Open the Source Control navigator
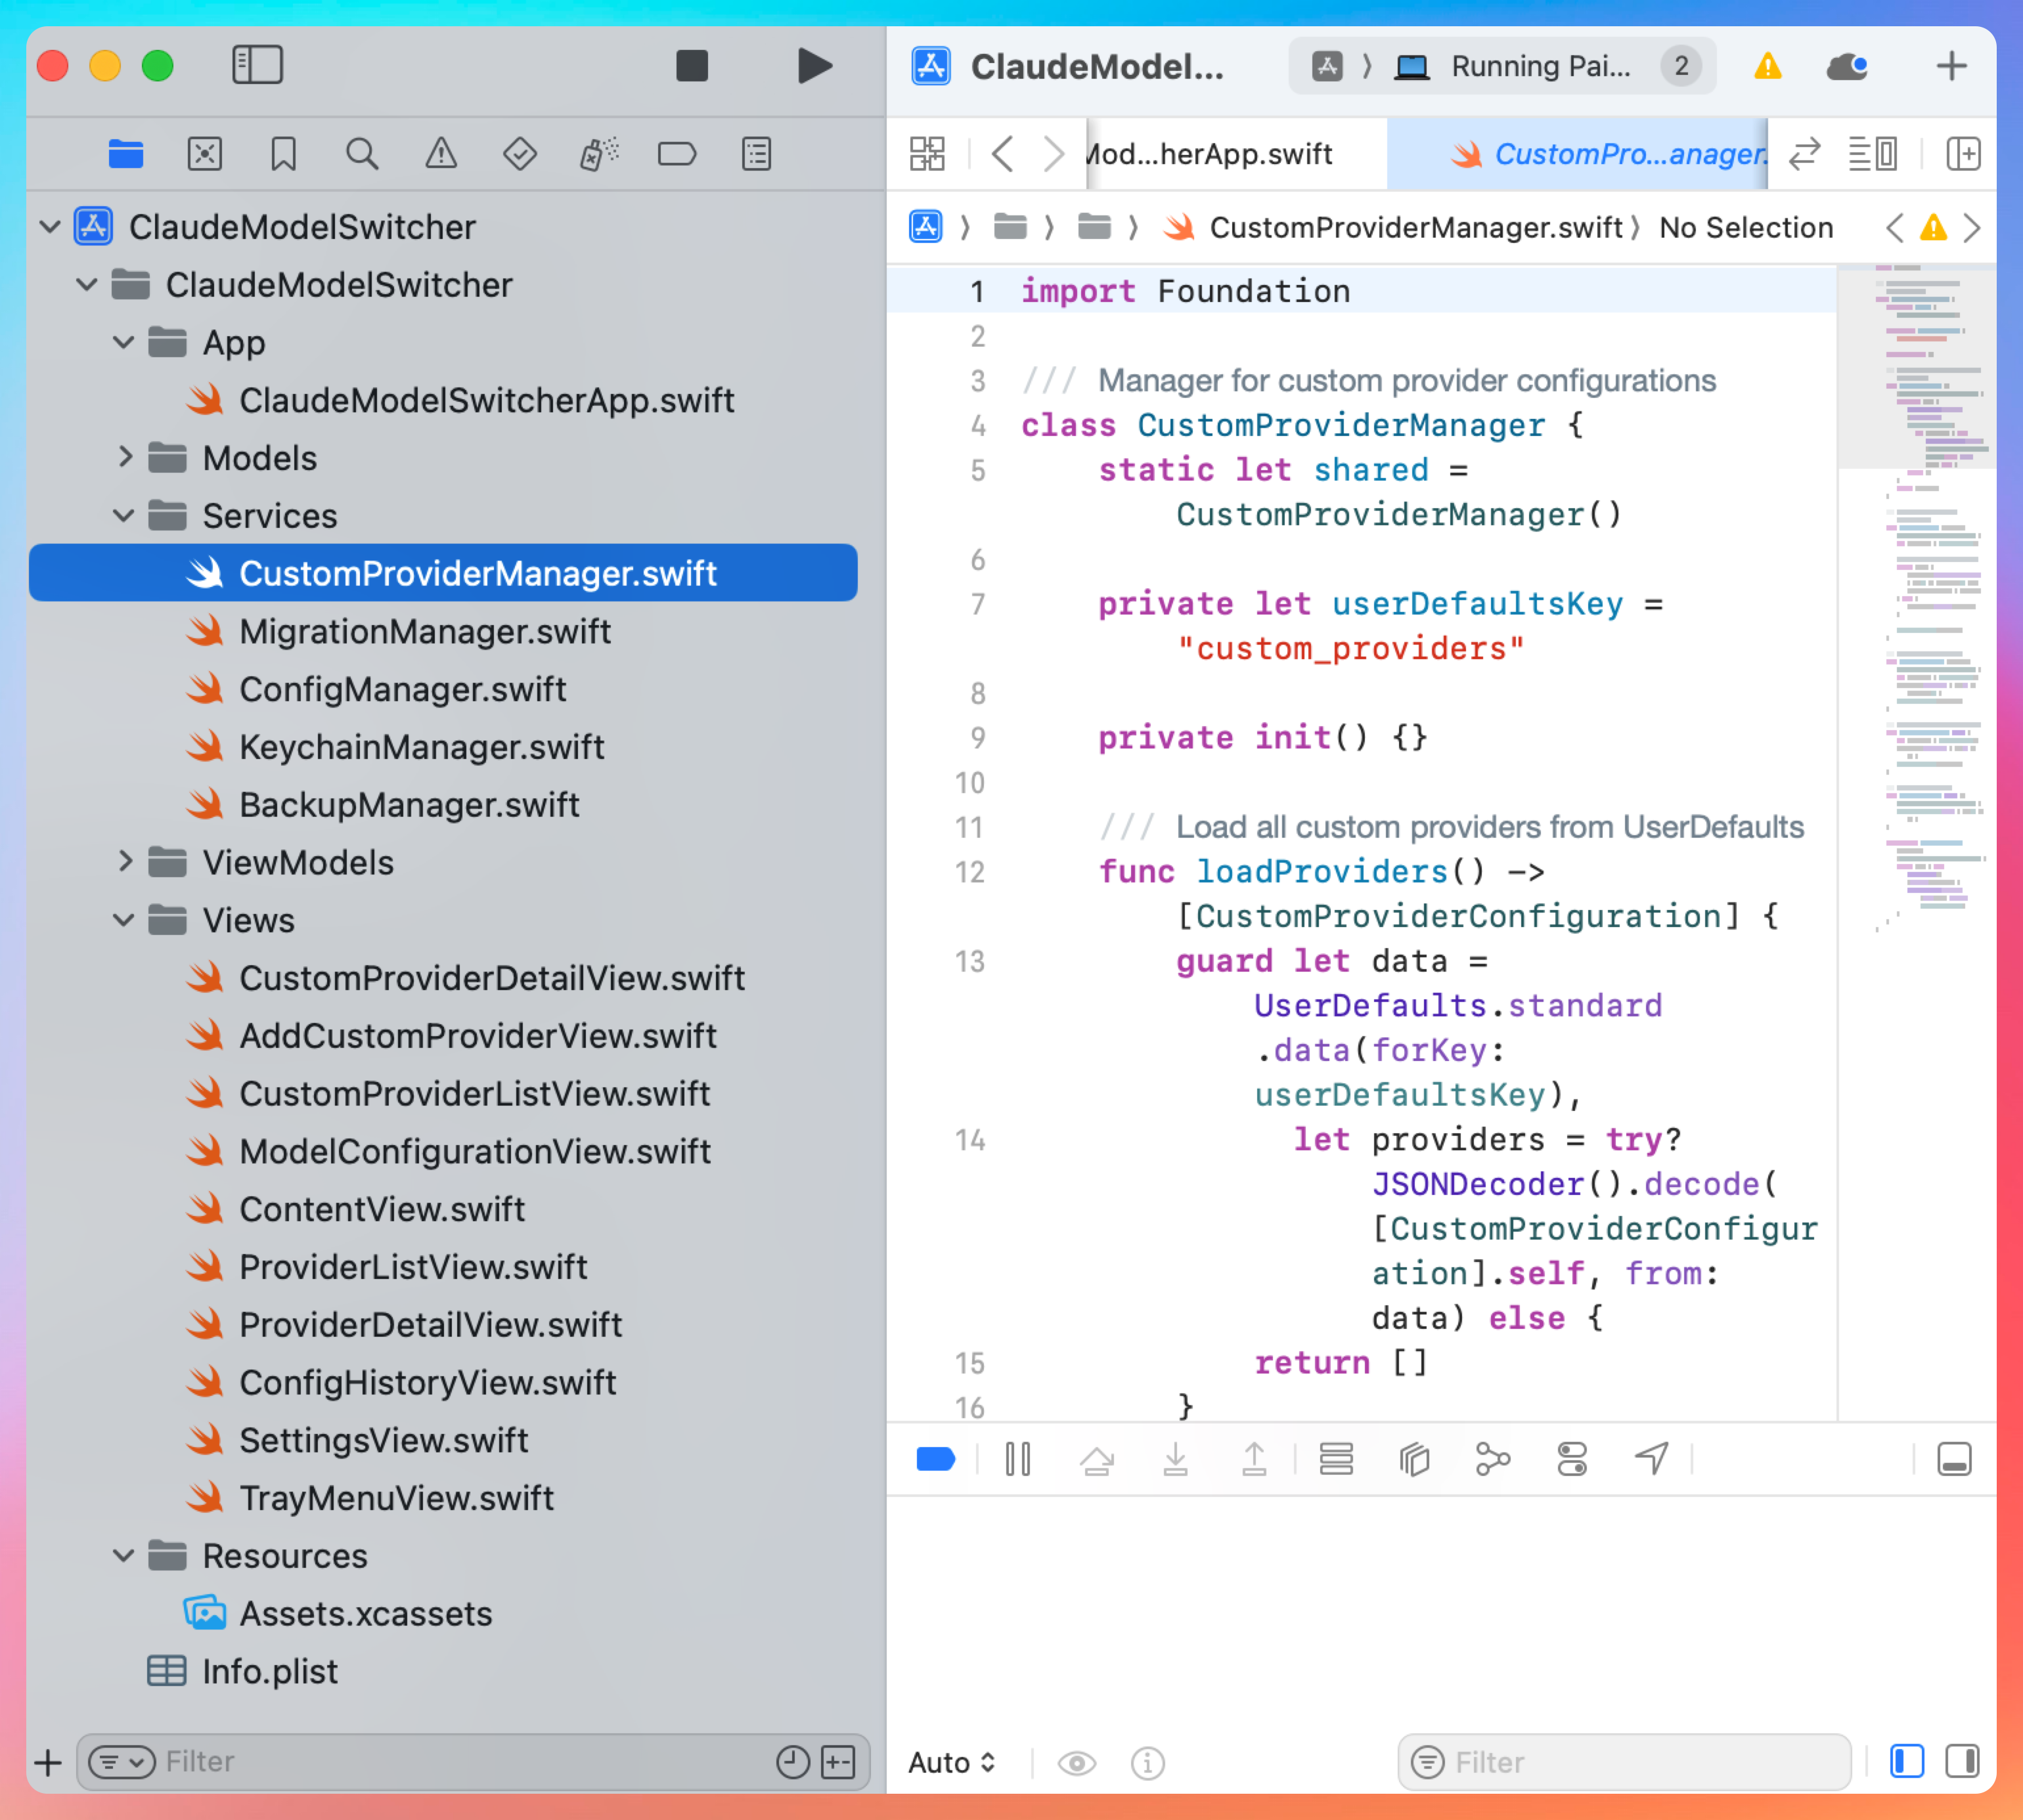This screenshot has width=2023, height=1820. (x=204, y=154)
